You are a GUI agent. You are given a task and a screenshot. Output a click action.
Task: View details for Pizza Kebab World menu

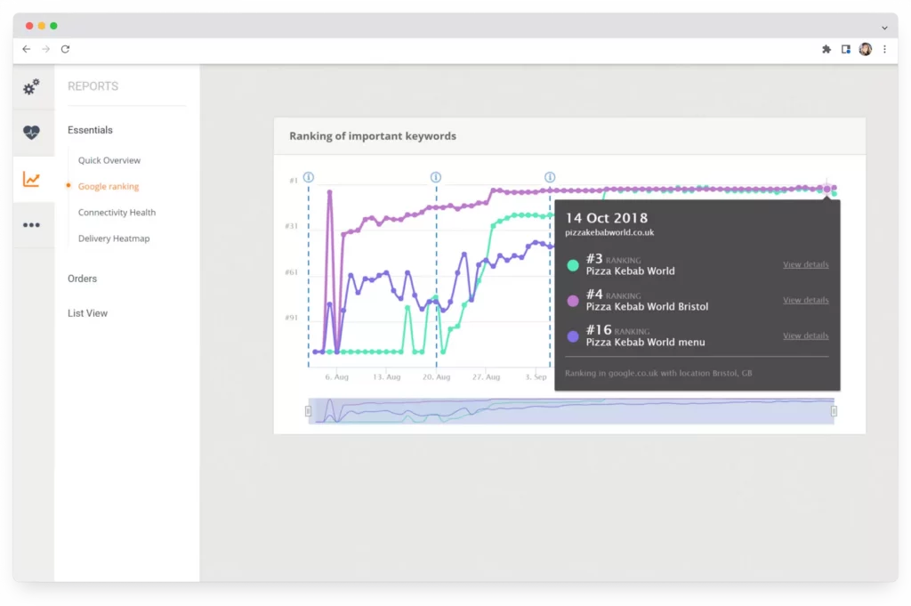[x=805, y=335]
